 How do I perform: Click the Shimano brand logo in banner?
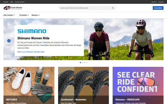32,31
